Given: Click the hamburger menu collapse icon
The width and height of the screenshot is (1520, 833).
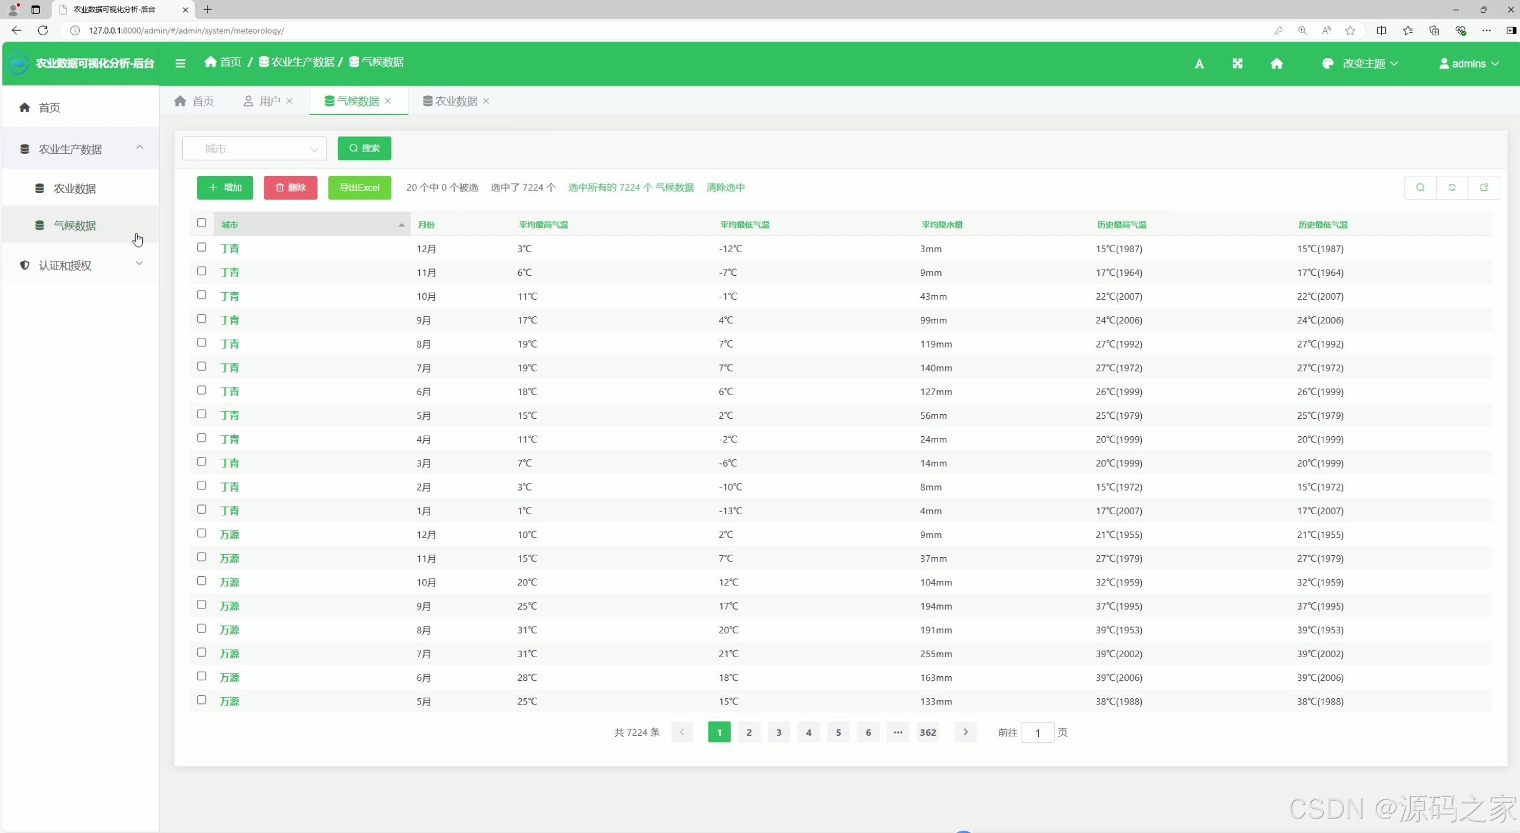Looking at the screenshot, I should click(180, 63).
